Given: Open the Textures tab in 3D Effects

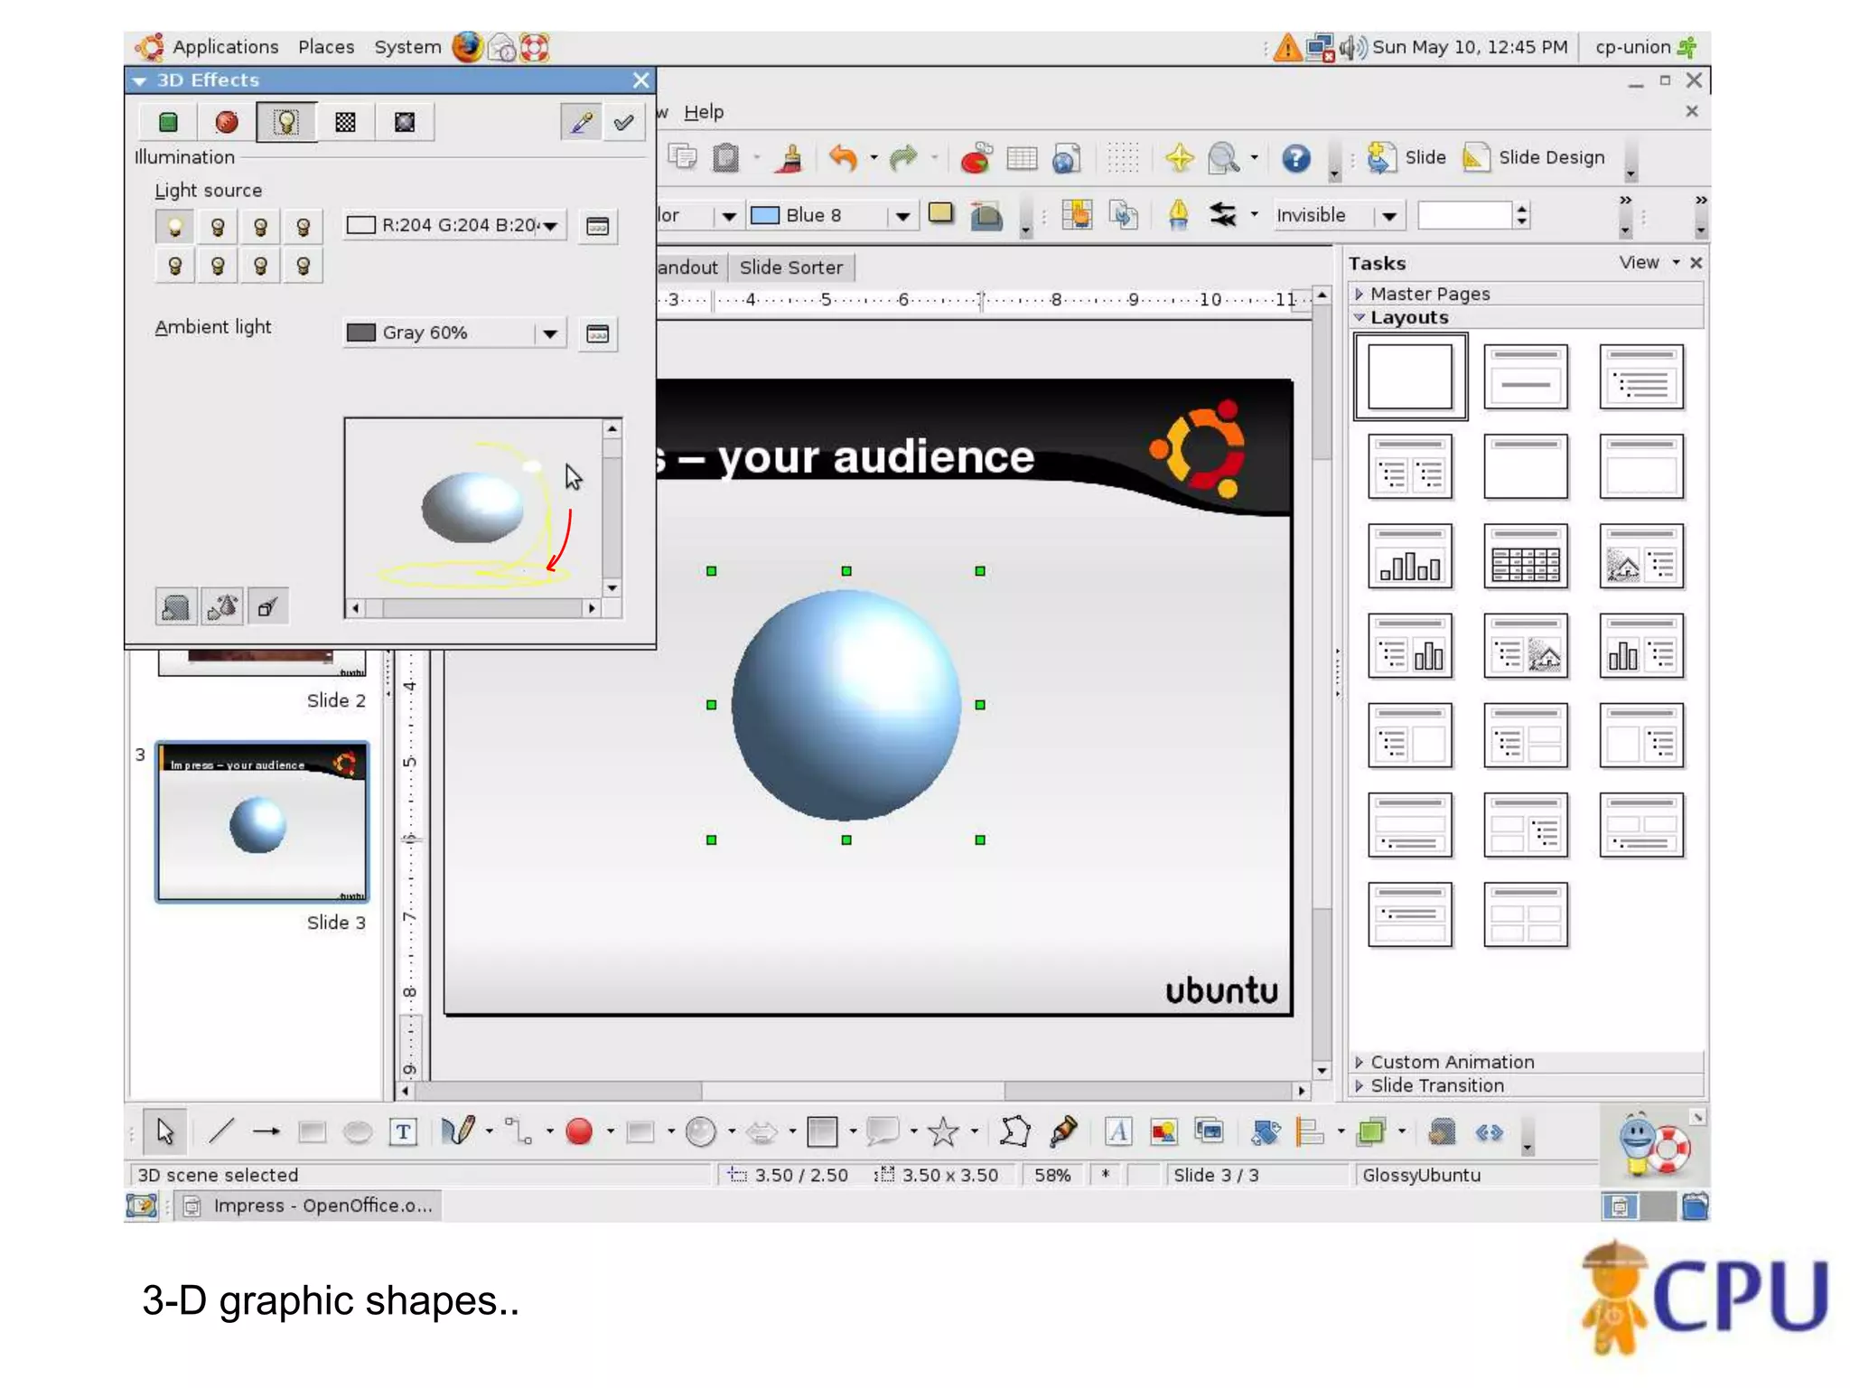Looking at the screenshot, I should point(345,122).
